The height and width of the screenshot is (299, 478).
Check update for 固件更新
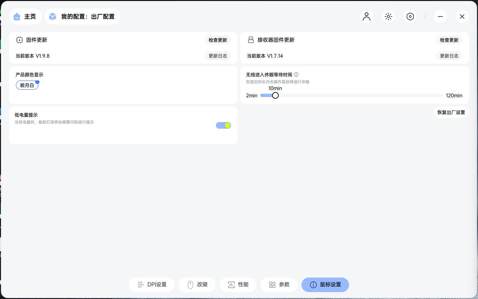[x=218, y=40]
